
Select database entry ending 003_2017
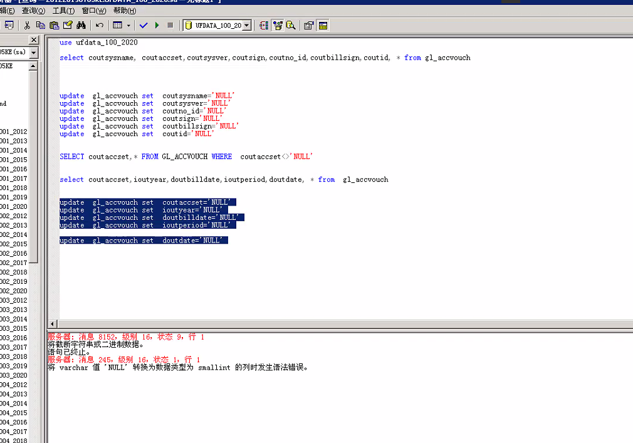pos(14,347)
